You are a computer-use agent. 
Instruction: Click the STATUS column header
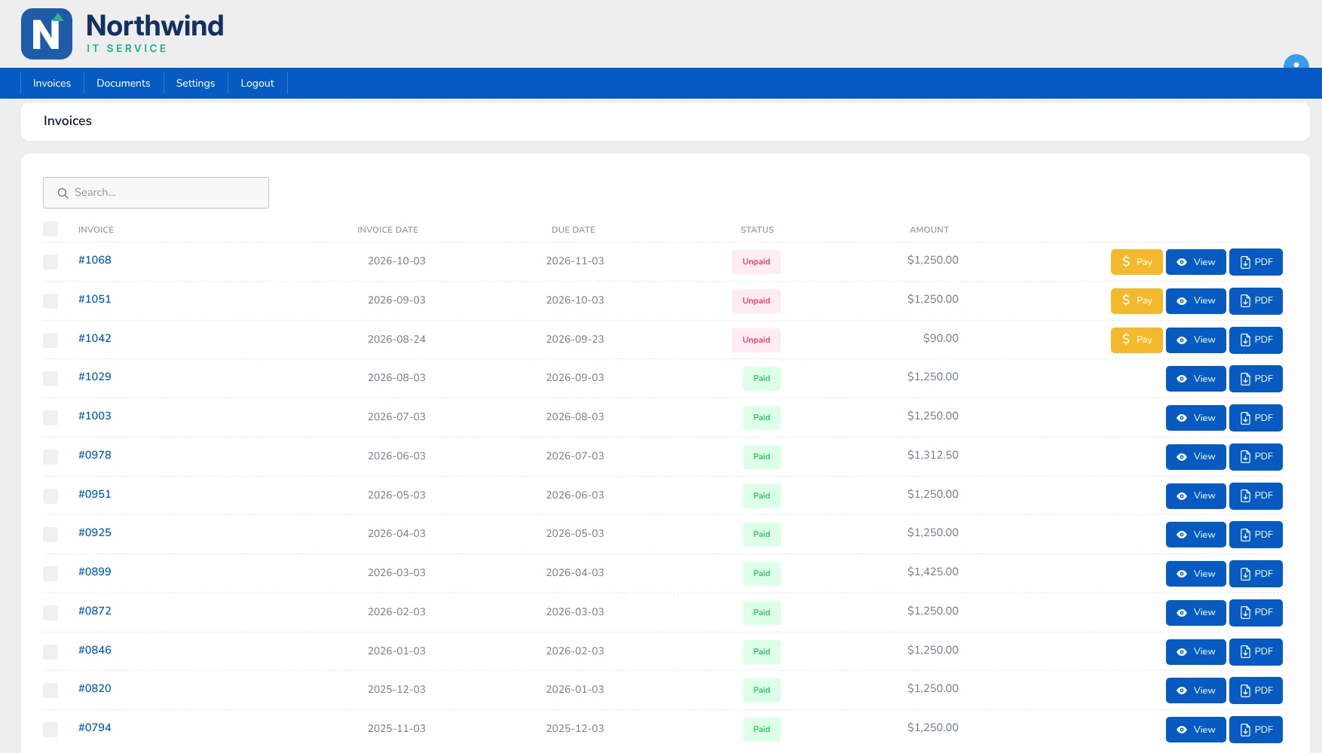pos(757,230)
